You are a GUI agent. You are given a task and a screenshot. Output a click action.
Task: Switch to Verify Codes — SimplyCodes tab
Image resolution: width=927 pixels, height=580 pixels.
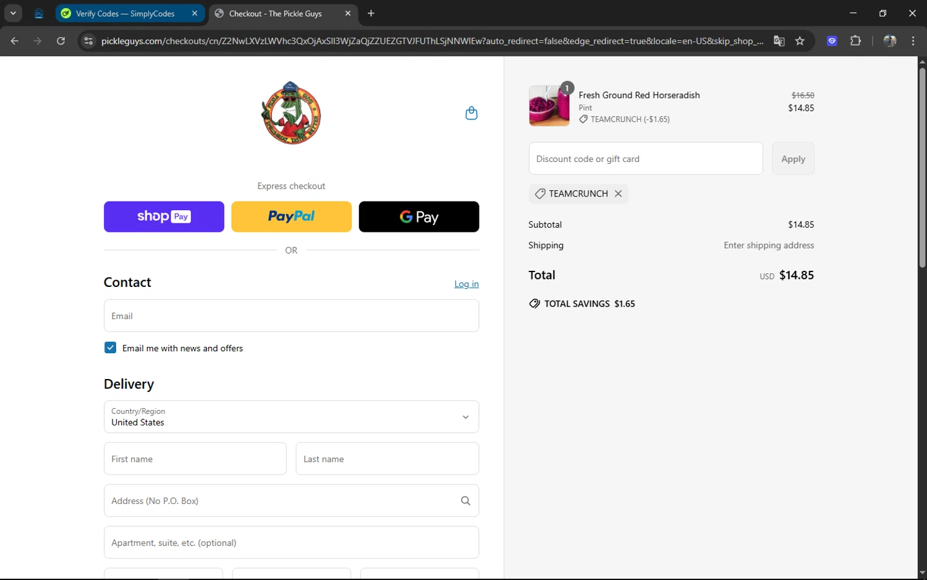[130, 14]
